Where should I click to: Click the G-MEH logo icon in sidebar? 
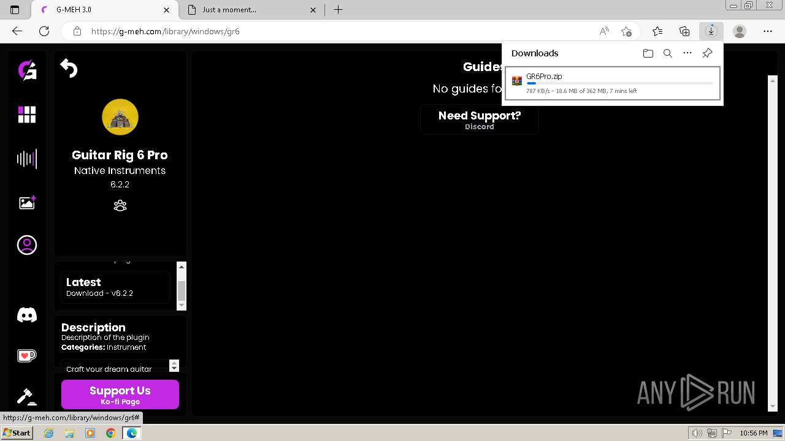27,70
